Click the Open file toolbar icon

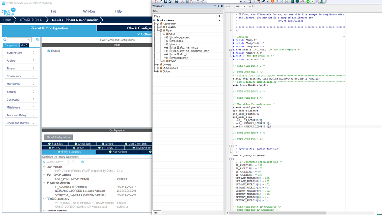(x=161, y=1)
